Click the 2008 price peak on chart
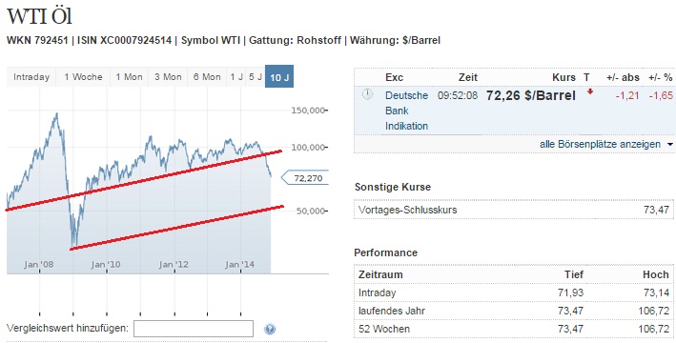The width and height of the screenshot is (676, 343). [56, 113]
